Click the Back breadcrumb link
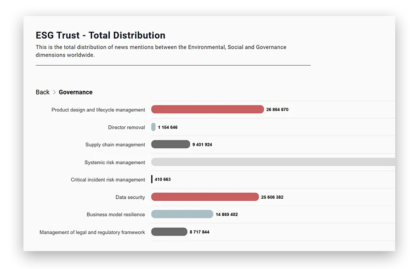Viewport: 420px width, 269px height. coord(43,92)
